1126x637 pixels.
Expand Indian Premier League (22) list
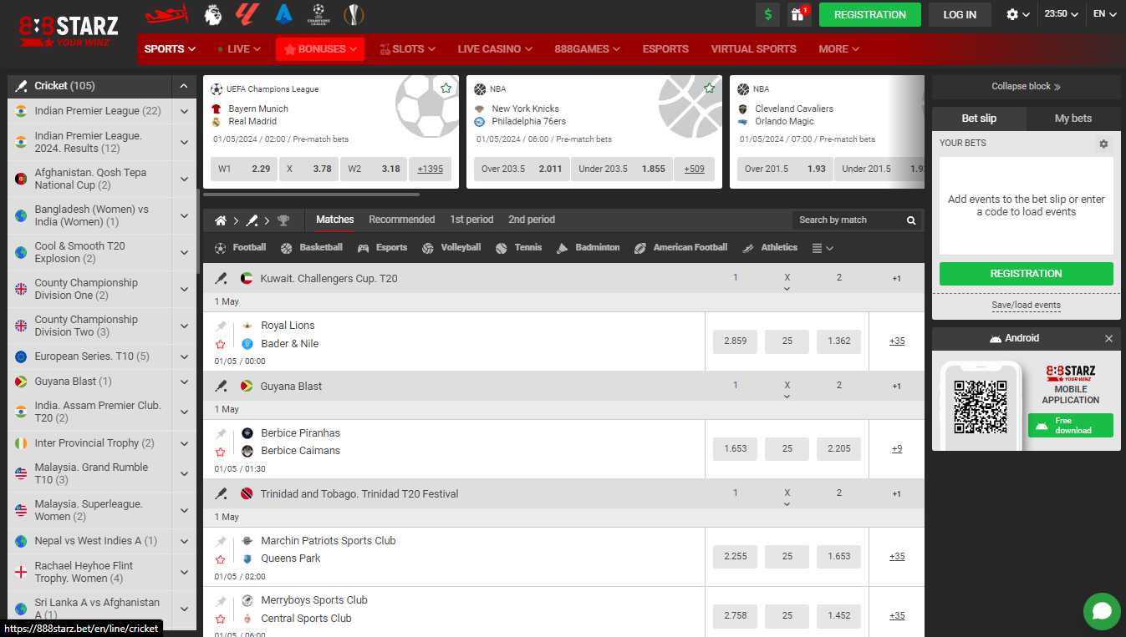pyautogui.click(x=184, y=111)
